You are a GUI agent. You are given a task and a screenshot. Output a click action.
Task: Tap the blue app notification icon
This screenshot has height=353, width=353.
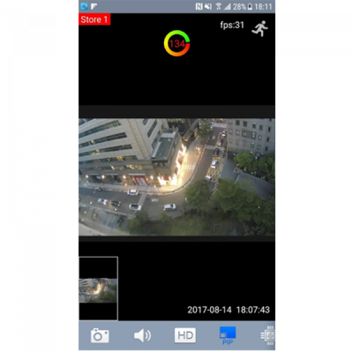pyautogui.click(x=84, y=6)
